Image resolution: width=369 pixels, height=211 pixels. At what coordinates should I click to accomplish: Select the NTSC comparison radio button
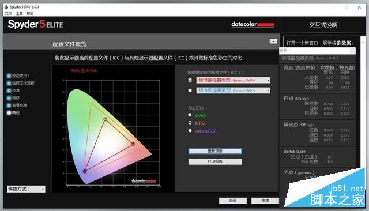190,123
